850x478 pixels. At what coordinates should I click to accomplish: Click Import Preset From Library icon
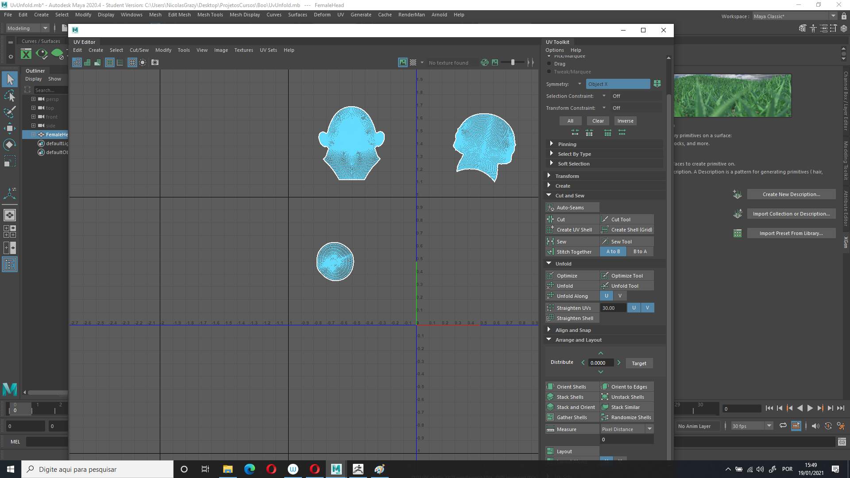737,233
